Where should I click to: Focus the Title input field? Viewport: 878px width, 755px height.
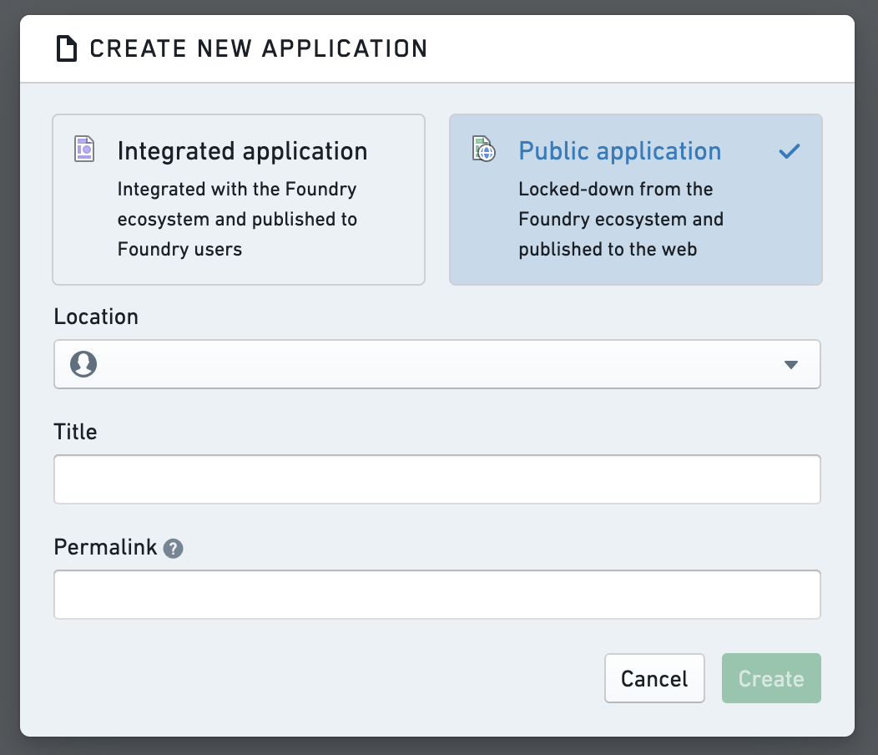[x=437, y=479]
